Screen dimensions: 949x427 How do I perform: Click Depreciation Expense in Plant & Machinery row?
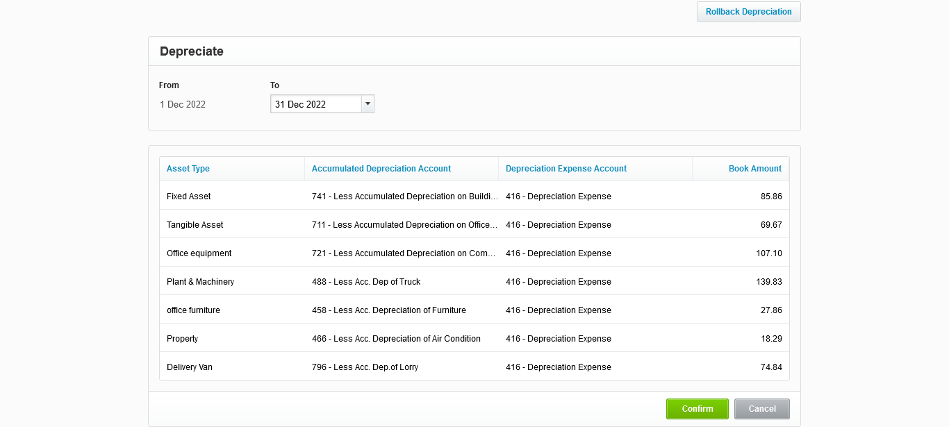[559, 282]
